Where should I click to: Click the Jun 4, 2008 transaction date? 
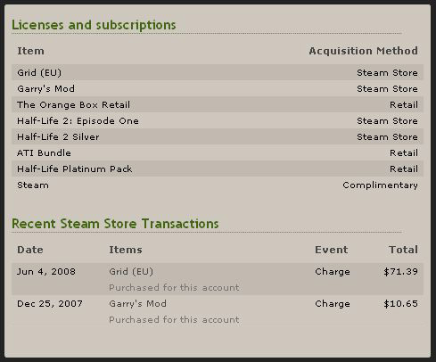coord(46,272)
